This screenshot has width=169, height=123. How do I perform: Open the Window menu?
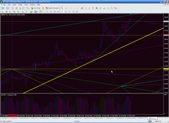point(32,5)
